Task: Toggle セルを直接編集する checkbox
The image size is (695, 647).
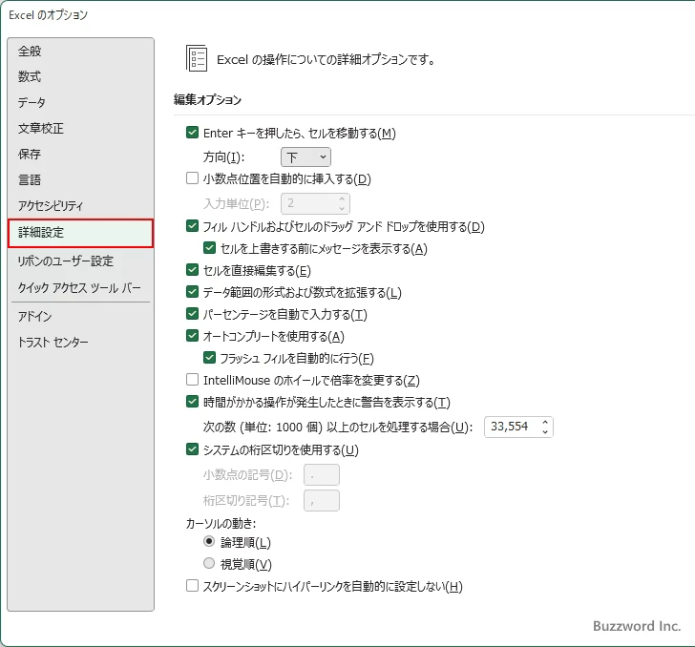Action: [192, 269]
